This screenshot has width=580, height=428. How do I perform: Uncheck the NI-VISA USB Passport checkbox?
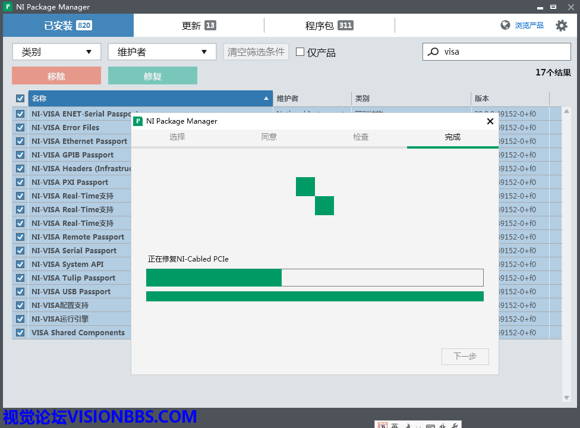pos(20,292)
